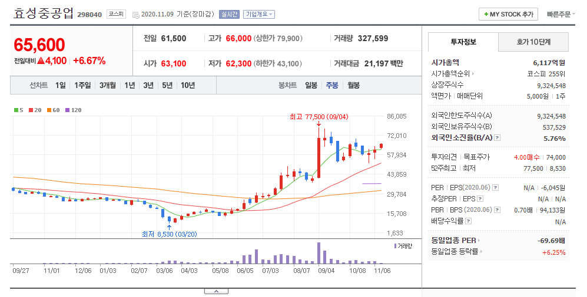The width and height of the screenshot is (587, 297).
Task: Click the 동일업종 PER value -69.69배
Action: 552,241
